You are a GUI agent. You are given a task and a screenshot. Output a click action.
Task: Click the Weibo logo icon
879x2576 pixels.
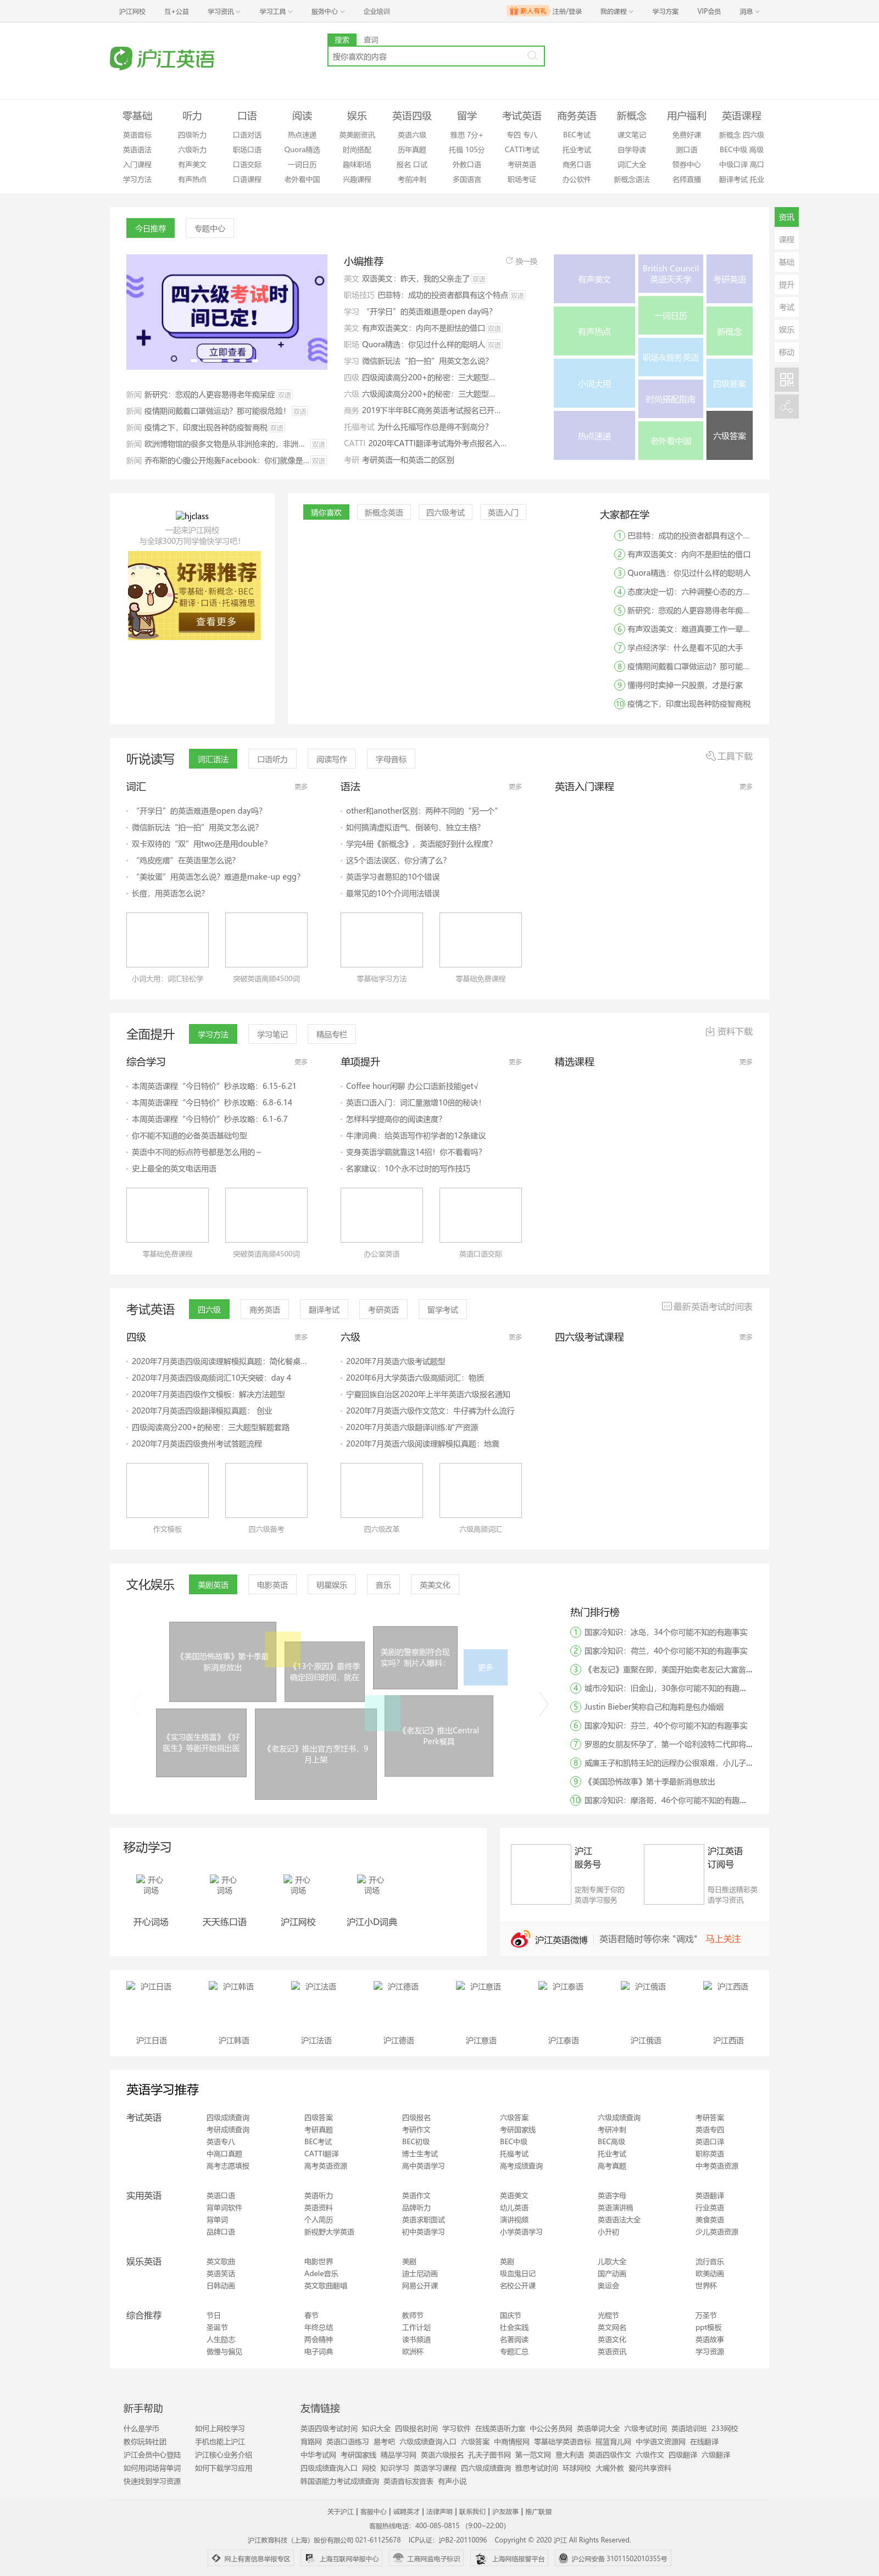click(519, 1939)
